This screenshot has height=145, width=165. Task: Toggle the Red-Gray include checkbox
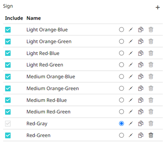[8, 123]
